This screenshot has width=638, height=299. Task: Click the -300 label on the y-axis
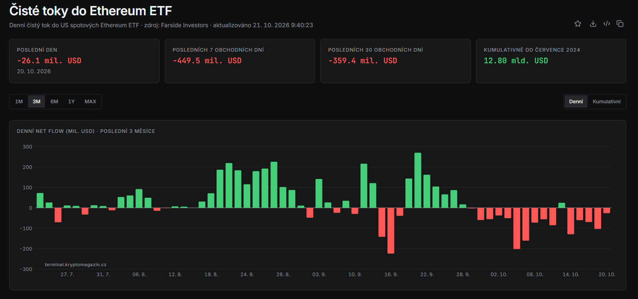click(x=26, y=269)
